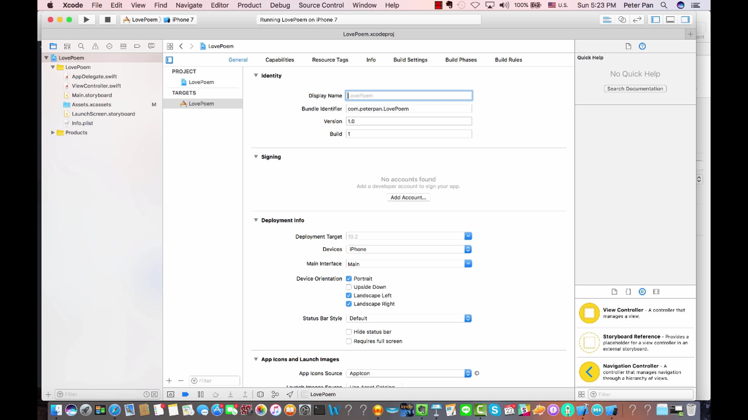Enable the Upside Down orientation checkbox
748x420 pixels.
coord(349,287)
